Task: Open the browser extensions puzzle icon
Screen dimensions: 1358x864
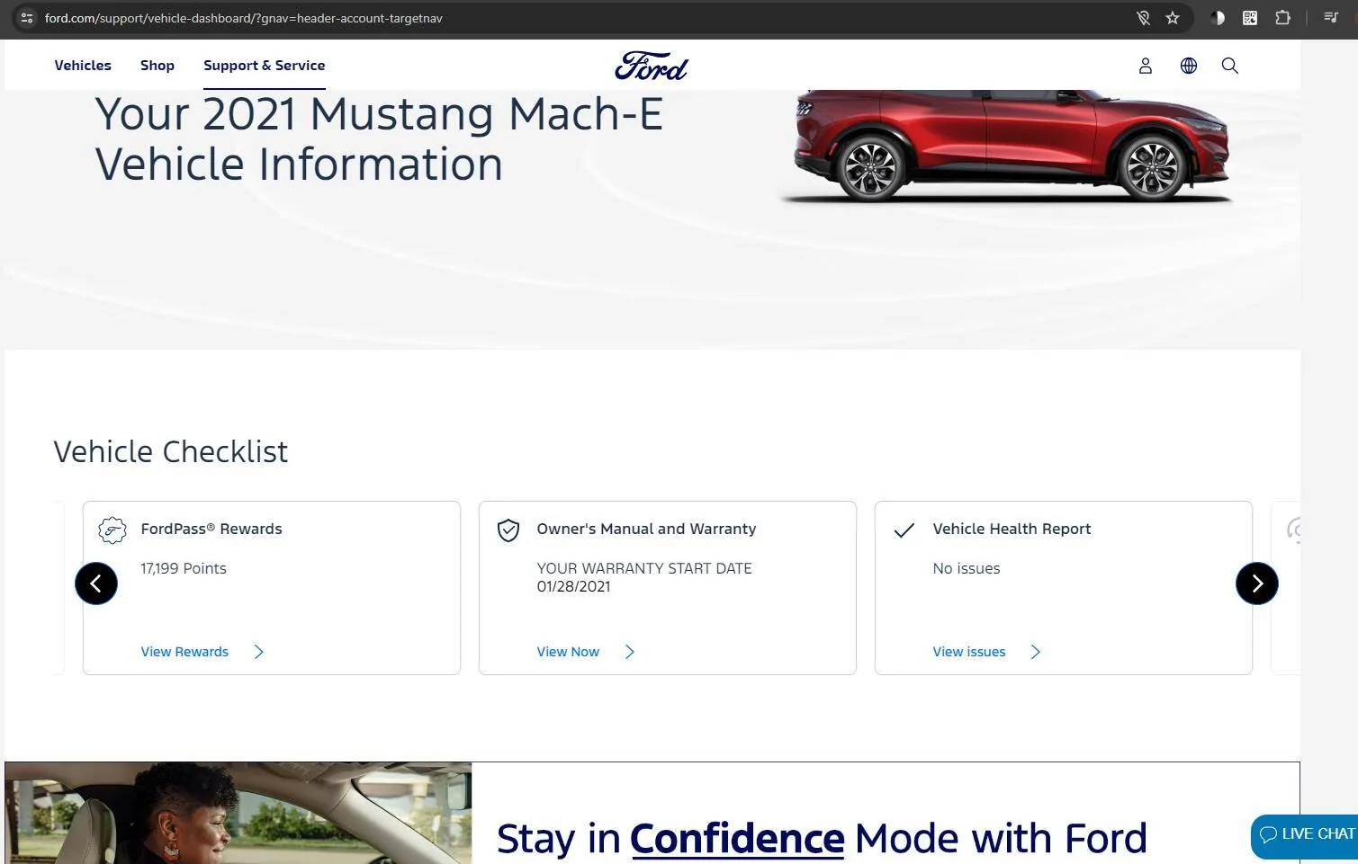Action: point(1282,18)
